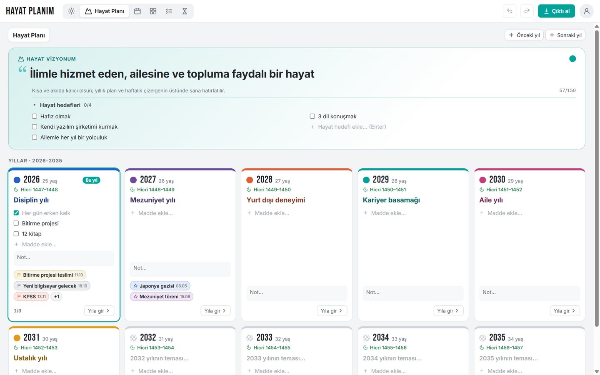This screenshot has width=600, height=375.
Task: Click the undo arrow icon
Action: pos(510,11)
